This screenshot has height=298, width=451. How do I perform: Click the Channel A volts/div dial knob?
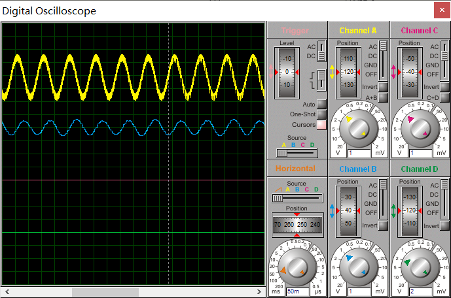(358, 128)
